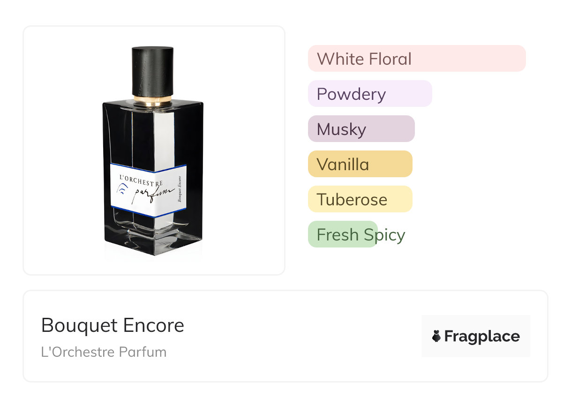Click the Fragplace wordmark text
Viewport: 571px width, 405px height.
tap(482, 337)
